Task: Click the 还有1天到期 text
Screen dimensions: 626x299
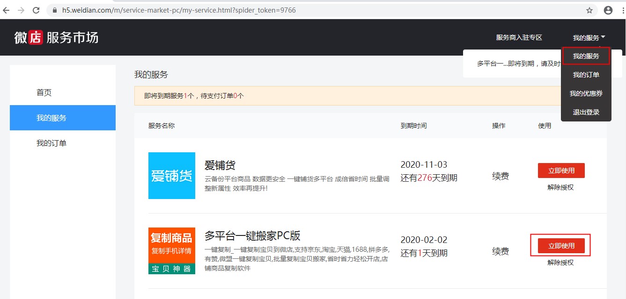Action: pos(424,253)
